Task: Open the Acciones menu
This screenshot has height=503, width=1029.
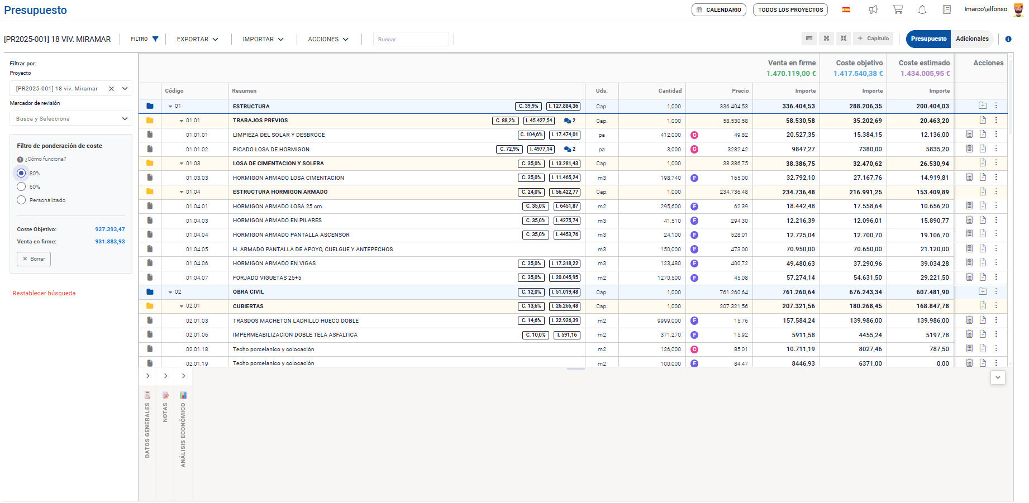Action: [x=328, y=39]
